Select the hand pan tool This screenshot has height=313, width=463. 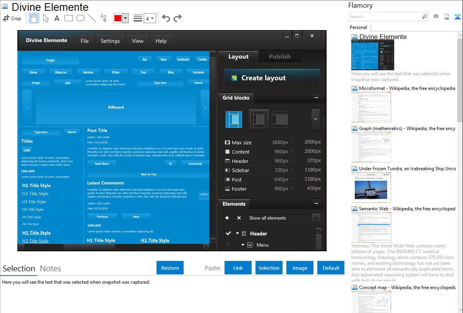34,18
